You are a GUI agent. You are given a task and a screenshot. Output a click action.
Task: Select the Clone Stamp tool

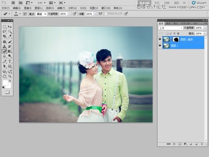click(5, 46)
